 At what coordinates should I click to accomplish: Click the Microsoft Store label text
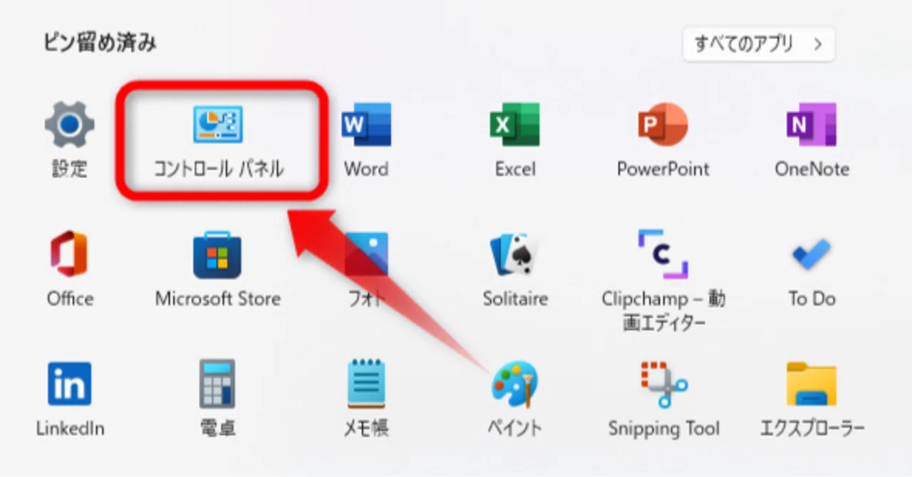coord(218,298)
